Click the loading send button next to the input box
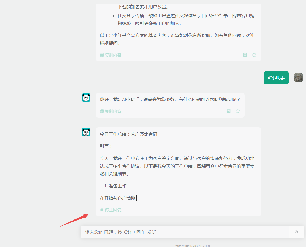This screenshot has height=247, width=306. pos(296,232)
